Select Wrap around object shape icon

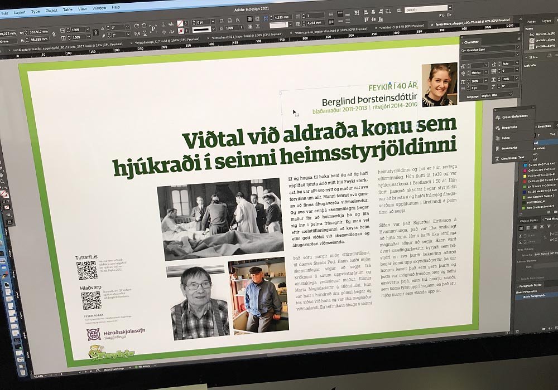click(x=535, y=227)
